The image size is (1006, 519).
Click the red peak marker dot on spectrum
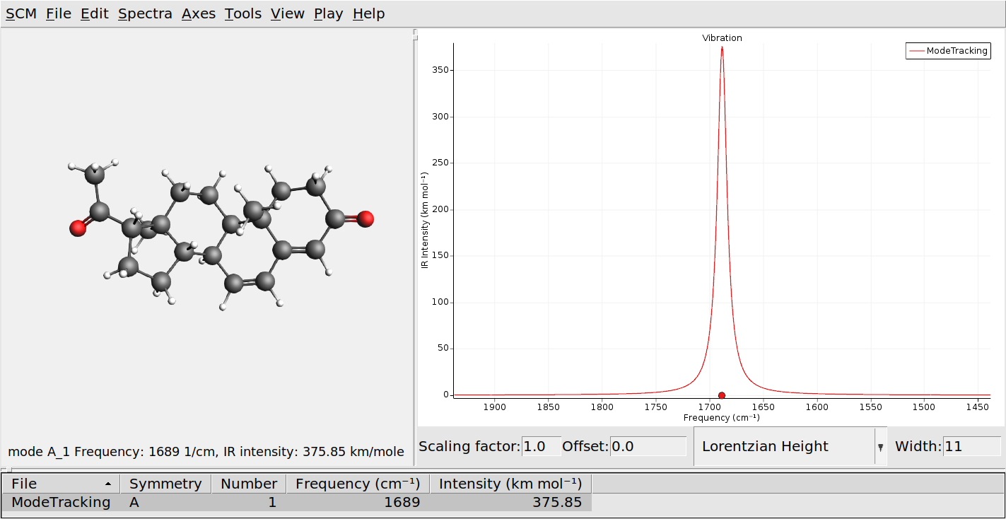tap(721, 395)
